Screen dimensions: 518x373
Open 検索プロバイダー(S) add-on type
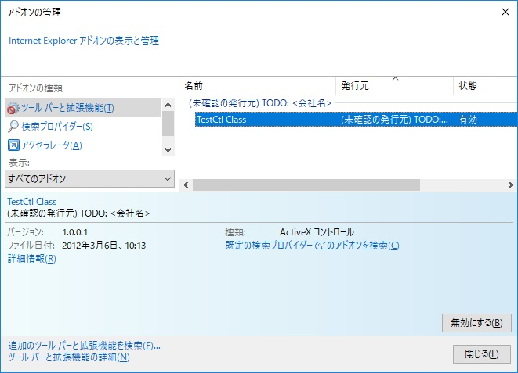57,126
